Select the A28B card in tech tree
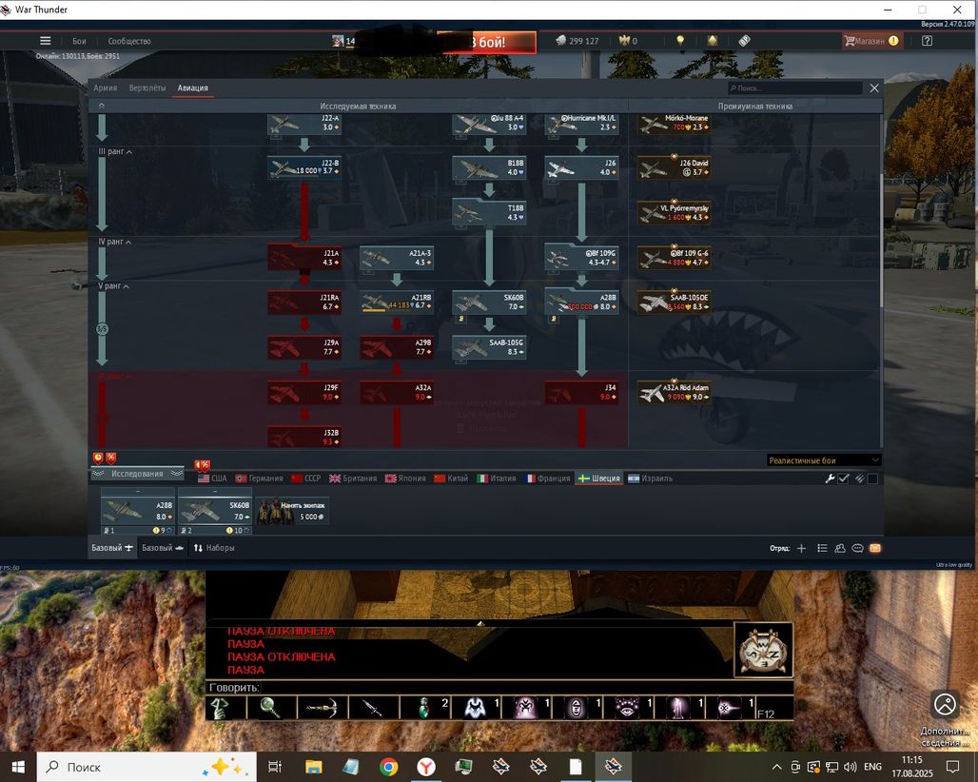The width and height of the screenshot is (978, 782). click(x=581, y=303)
